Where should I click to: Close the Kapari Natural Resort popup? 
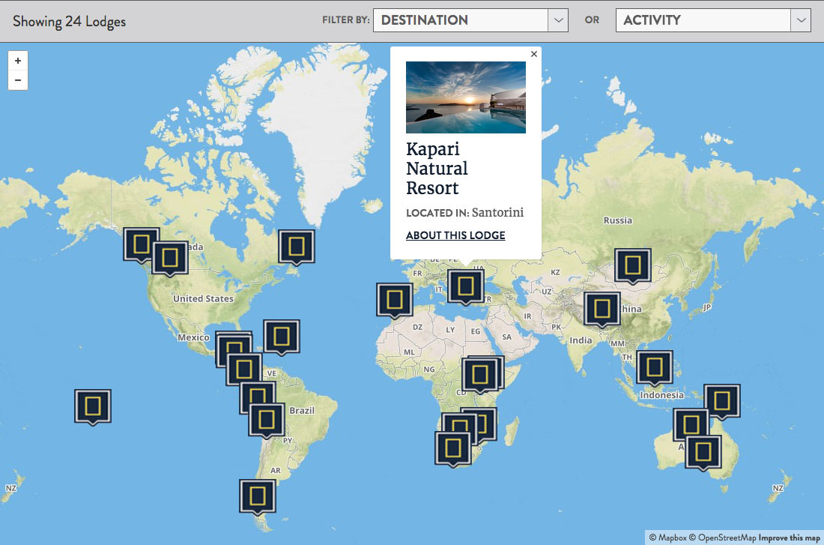tap(534, 54)
